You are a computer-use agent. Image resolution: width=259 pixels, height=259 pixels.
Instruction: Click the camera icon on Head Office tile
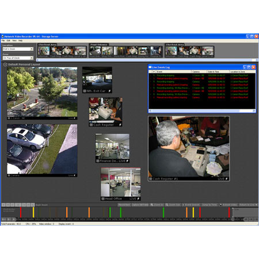[103, 199]
